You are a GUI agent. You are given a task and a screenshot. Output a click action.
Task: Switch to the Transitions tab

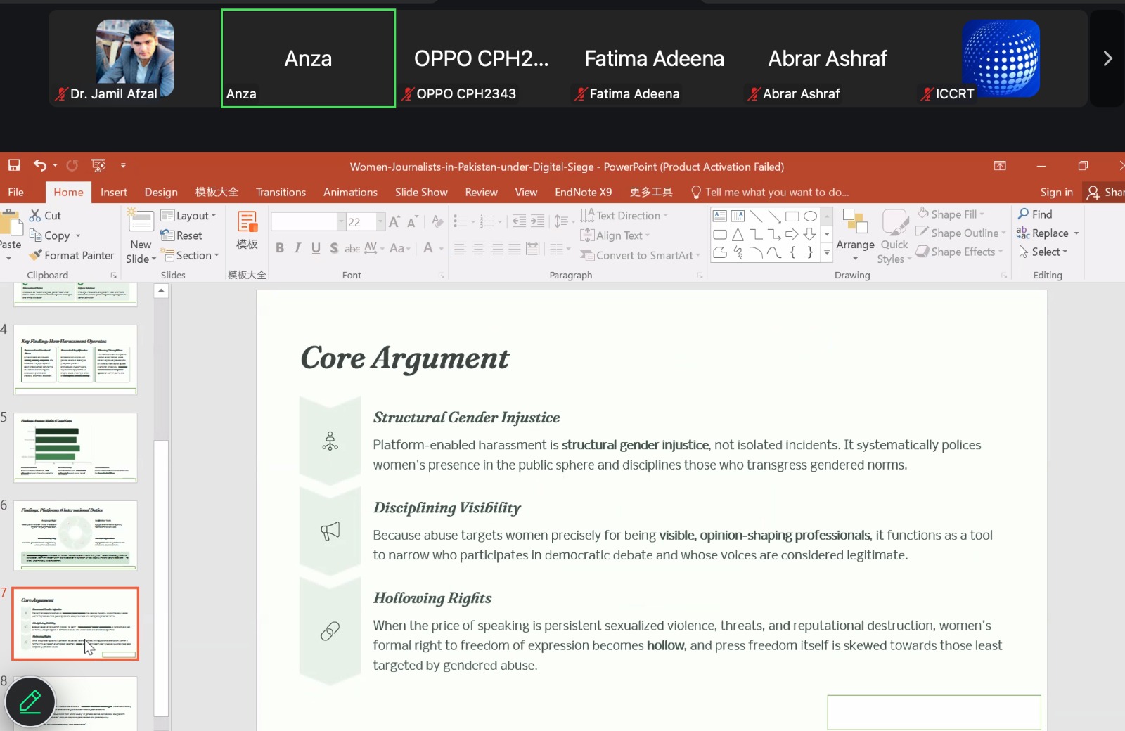tap(281, 193)
